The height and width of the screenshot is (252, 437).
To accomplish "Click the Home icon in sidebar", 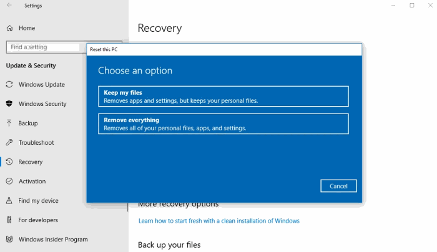I will click(x=9, y=28).
